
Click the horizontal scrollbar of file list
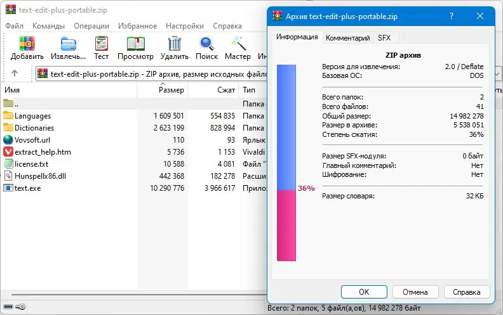(139, 295)
